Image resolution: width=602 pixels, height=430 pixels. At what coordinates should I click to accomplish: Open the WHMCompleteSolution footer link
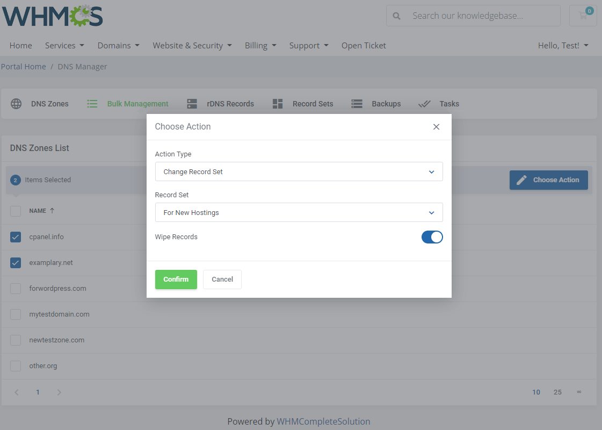323,421
